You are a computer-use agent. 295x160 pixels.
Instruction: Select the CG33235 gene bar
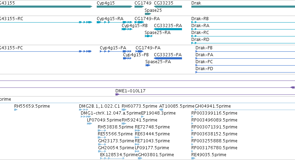[x=168, y=7]
